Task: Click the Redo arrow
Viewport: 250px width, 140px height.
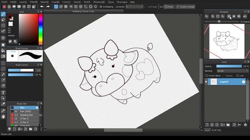Action: 48,7
